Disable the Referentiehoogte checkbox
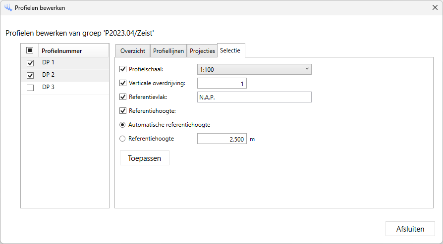443x244 pixels. (x=123, y=111)
